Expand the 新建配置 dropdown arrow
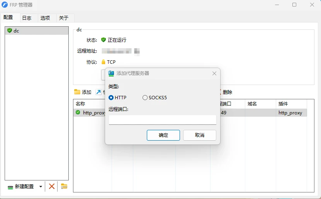 click(41, 187)
